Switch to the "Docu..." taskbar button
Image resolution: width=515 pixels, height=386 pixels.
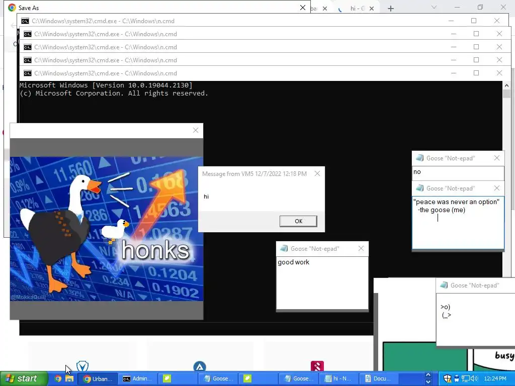378,379
